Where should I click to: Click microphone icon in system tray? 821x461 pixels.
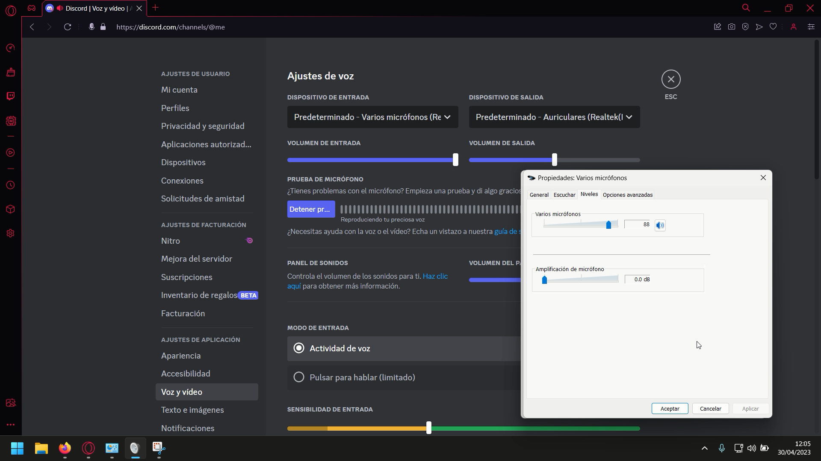coord(722,448)
